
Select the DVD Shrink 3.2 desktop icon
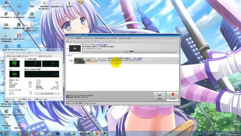coord(6,15)
